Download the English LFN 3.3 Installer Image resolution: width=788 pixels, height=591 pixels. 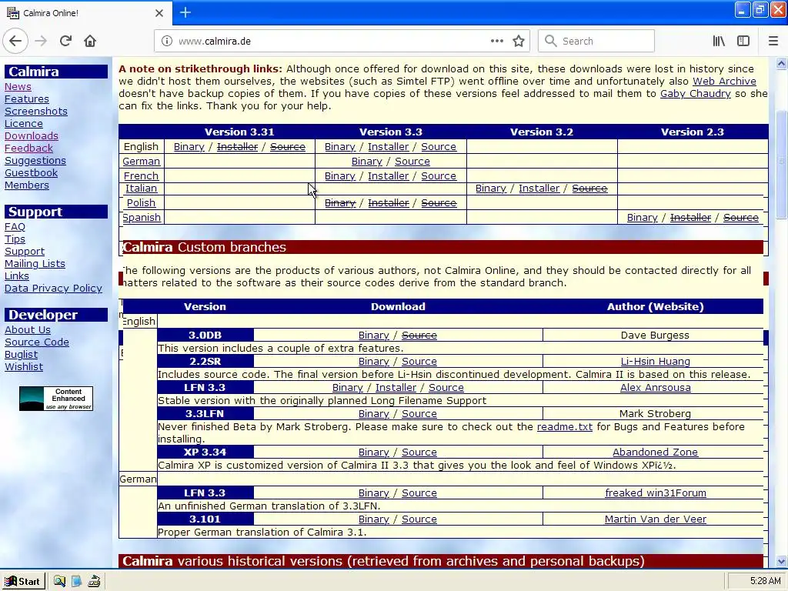pos(396,388)
